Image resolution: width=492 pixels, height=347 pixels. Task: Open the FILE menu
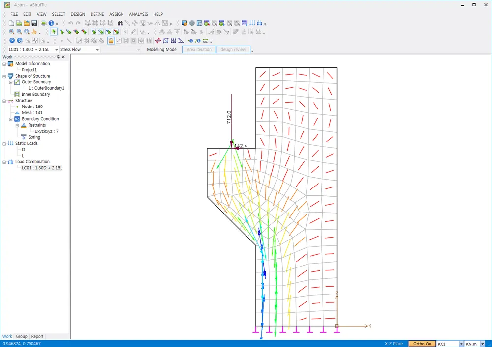(14, 14)
